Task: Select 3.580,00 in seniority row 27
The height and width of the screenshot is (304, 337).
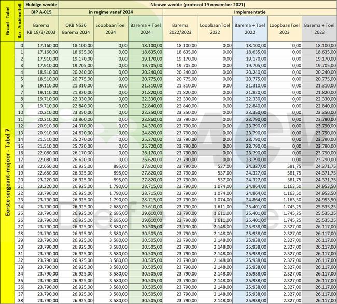Action: (x=110, y=227)
